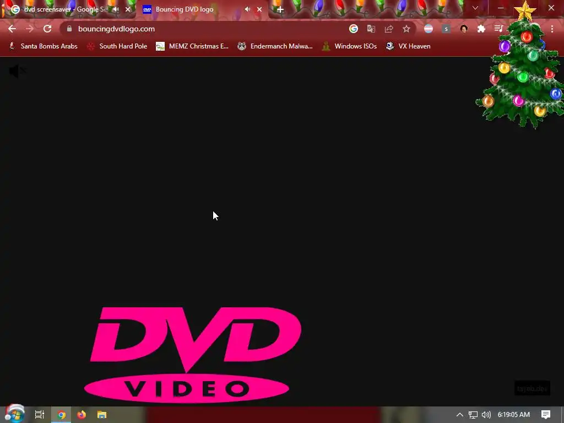Open the VX Heaven bookmark

click(408, 46)
